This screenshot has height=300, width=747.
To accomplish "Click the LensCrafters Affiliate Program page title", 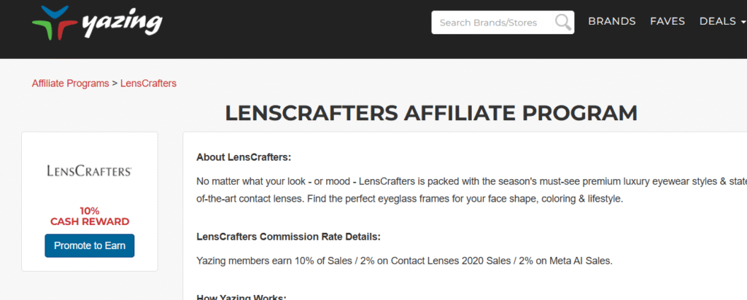I will [x=431, y=113].
